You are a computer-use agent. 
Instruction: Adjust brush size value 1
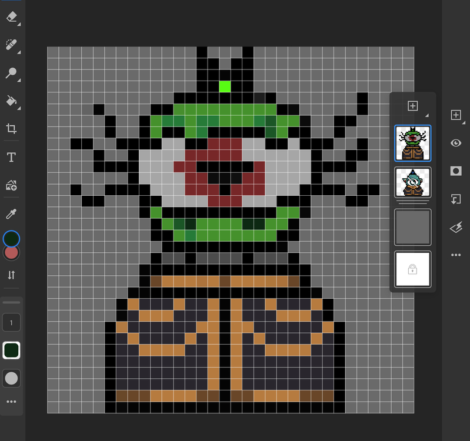click(x=11, y=323)
